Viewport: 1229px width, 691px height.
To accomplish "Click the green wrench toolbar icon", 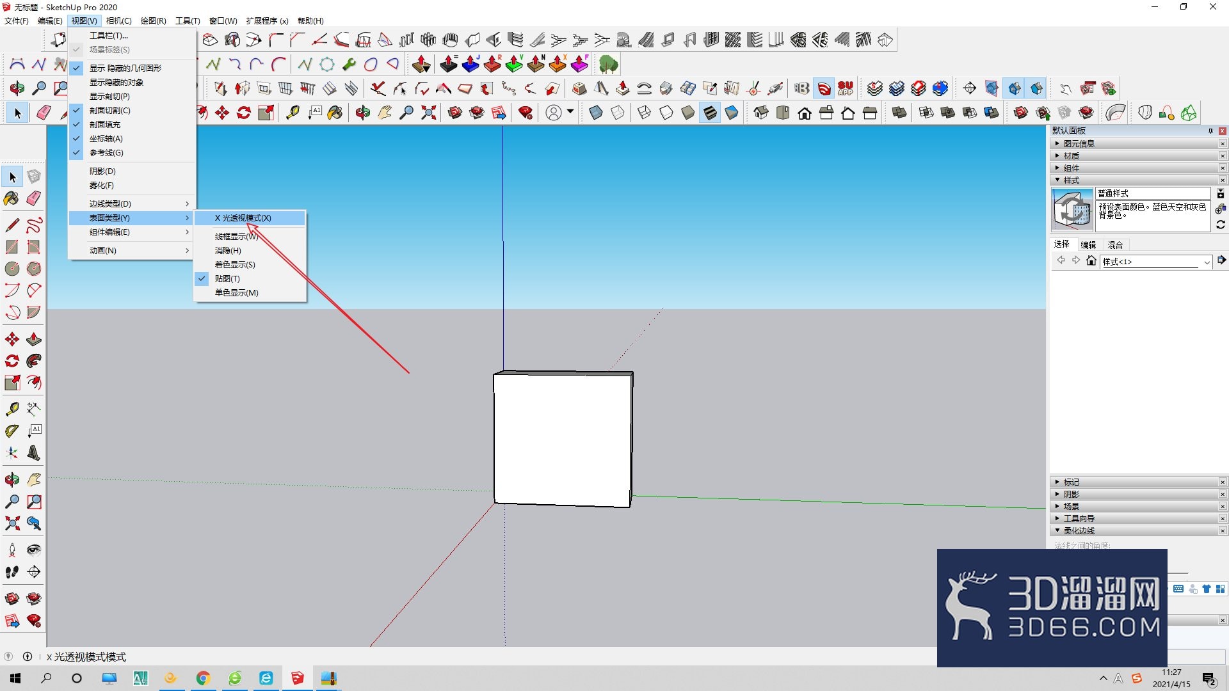I will pyautogui.click(x=349, y=65).
